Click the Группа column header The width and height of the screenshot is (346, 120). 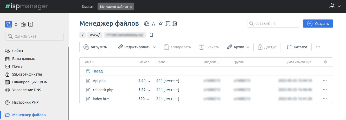coord(239,62)
